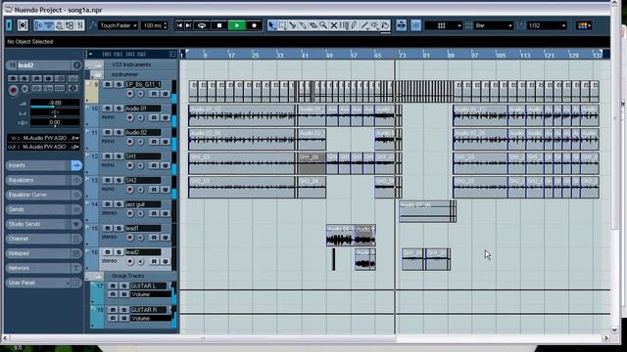Click the inspector pan control showing C

[x=55, y=113]
